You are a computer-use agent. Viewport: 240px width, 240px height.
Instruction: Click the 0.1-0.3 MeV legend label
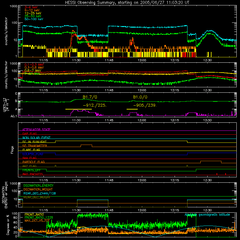[34, 64]
